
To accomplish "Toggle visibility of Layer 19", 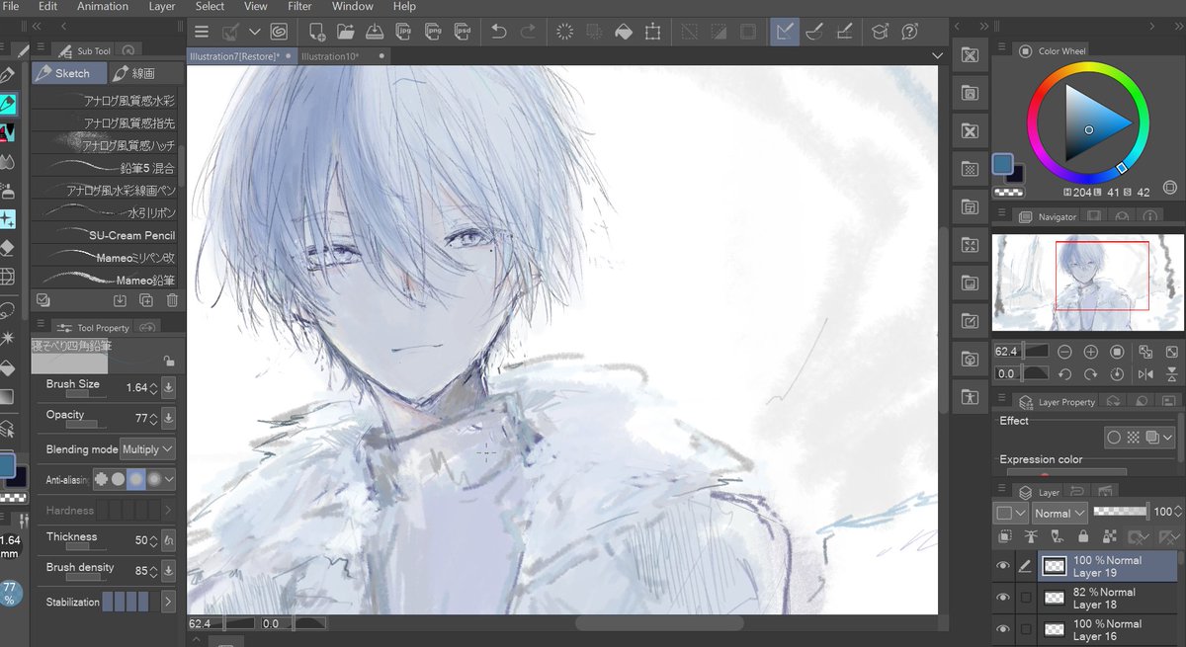I will tap(1003, 566).
